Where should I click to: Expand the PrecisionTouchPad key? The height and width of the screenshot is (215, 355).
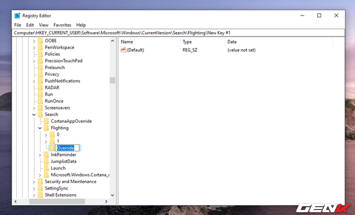point(34,61)
